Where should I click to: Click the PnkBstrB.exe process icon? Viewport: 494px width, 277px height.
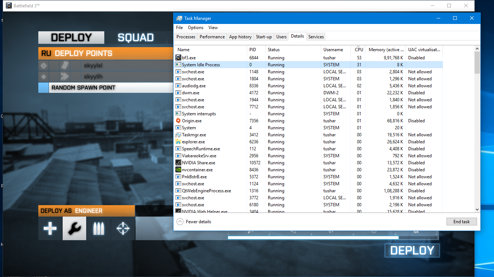tap(178, 177)
